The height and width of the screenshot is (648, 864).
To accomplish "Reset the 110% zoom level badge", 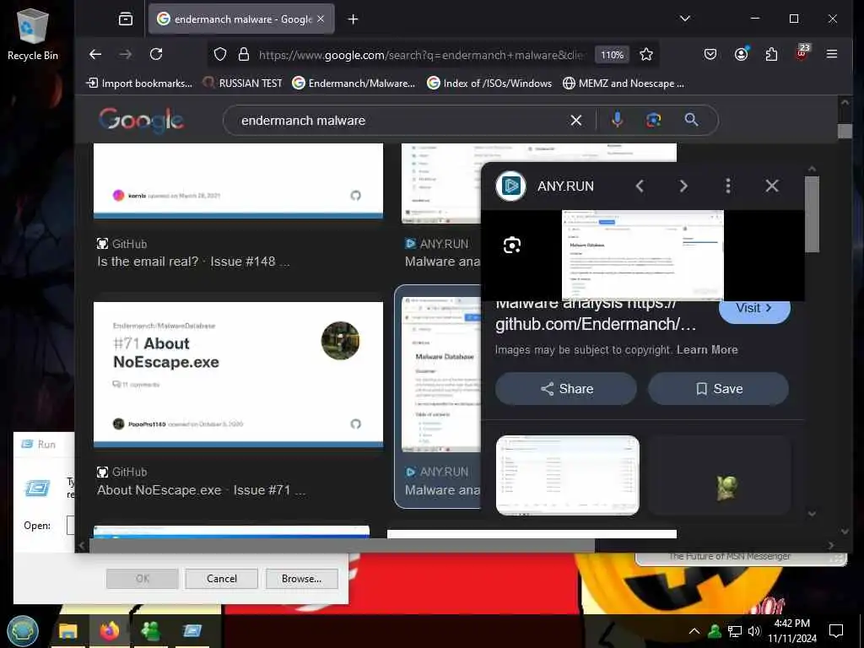I will click(x=613, y=55).
